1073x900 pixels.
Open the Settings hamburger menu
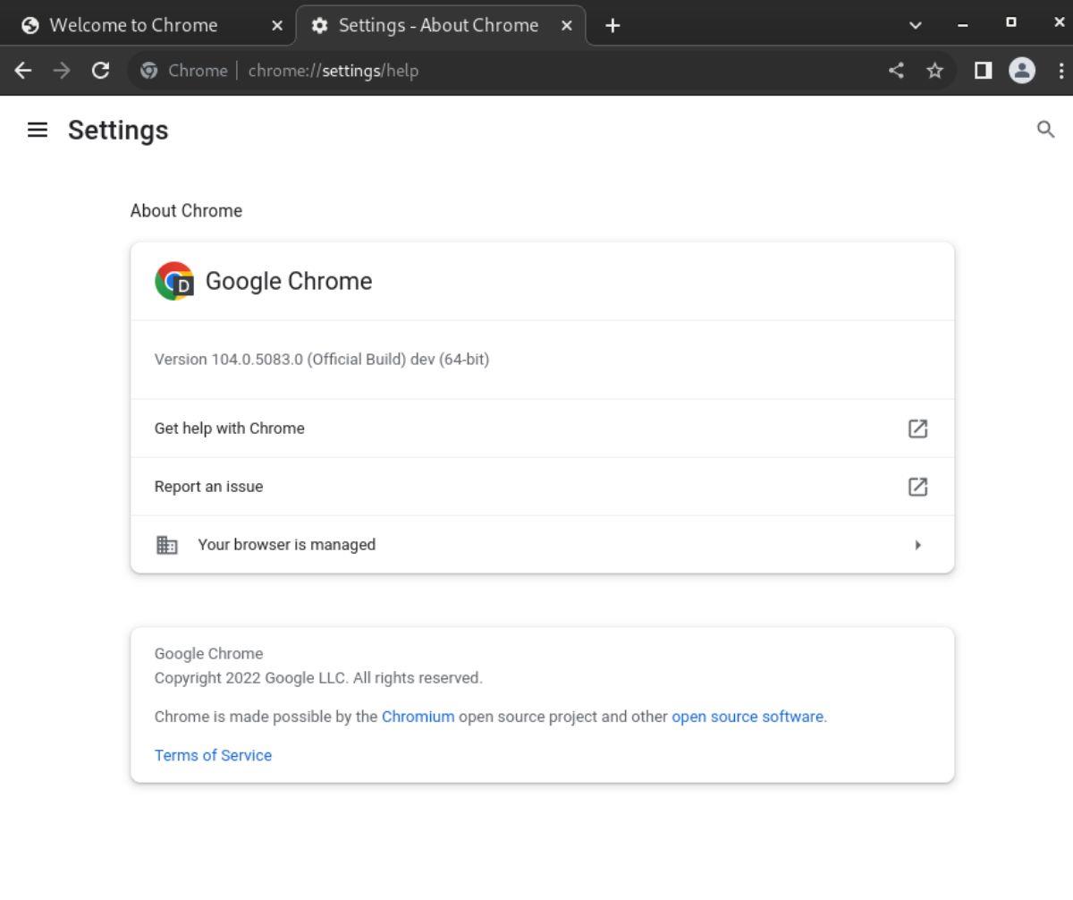(x=37, y=130)
